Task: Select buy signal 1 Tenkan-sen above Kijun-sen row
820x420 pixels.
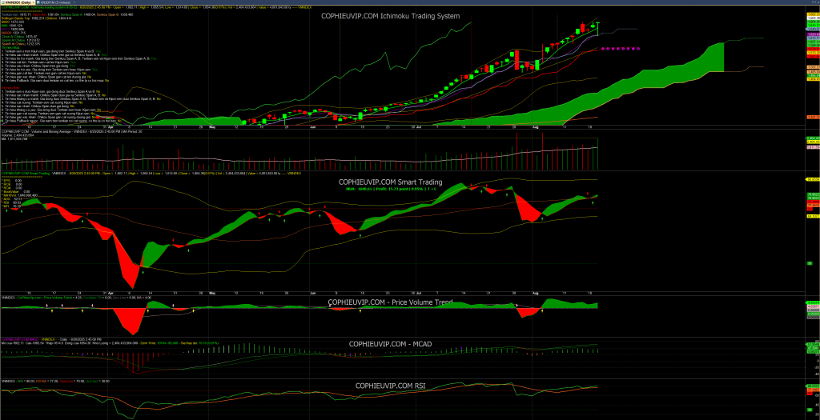Action: pyautogui.click(x=51, y=51)
